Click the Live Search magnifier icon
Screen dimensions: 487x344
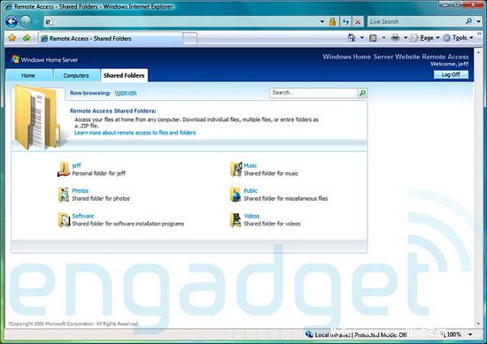[x=469, y=21]
